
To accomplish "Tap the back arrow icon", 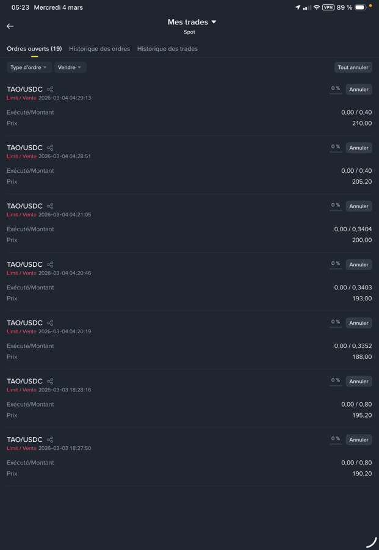I will pyautogui.click(x=10, y=26).
